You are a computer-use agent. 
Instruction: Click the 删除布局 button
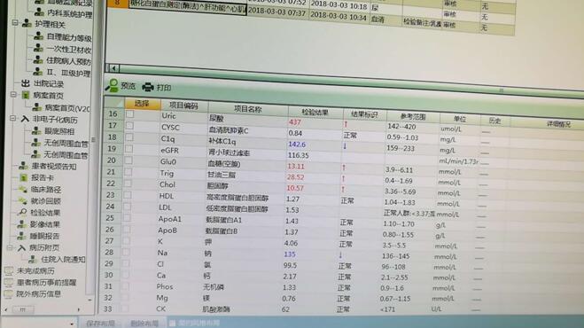tap(144, 324)
